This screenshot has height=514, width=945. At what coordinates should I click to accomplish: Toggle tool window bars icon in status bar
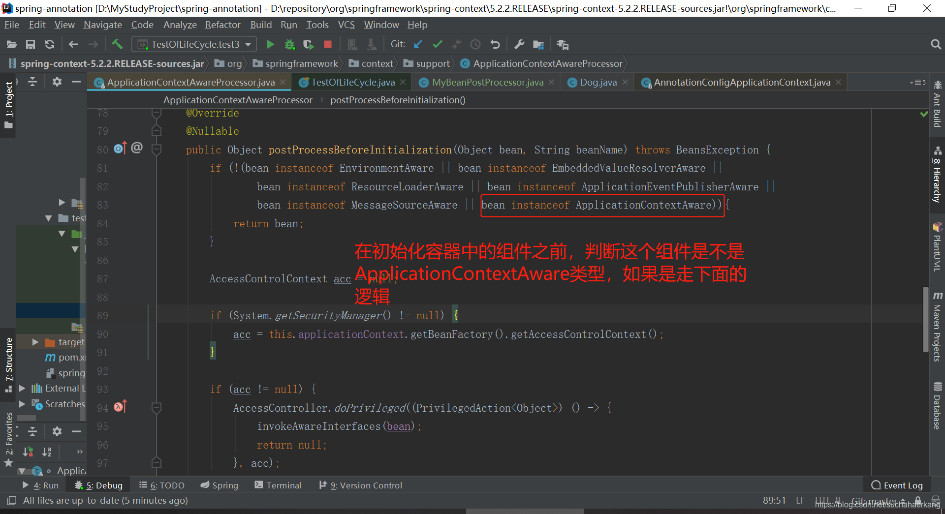pyautogui.click(x=12, y=501)
